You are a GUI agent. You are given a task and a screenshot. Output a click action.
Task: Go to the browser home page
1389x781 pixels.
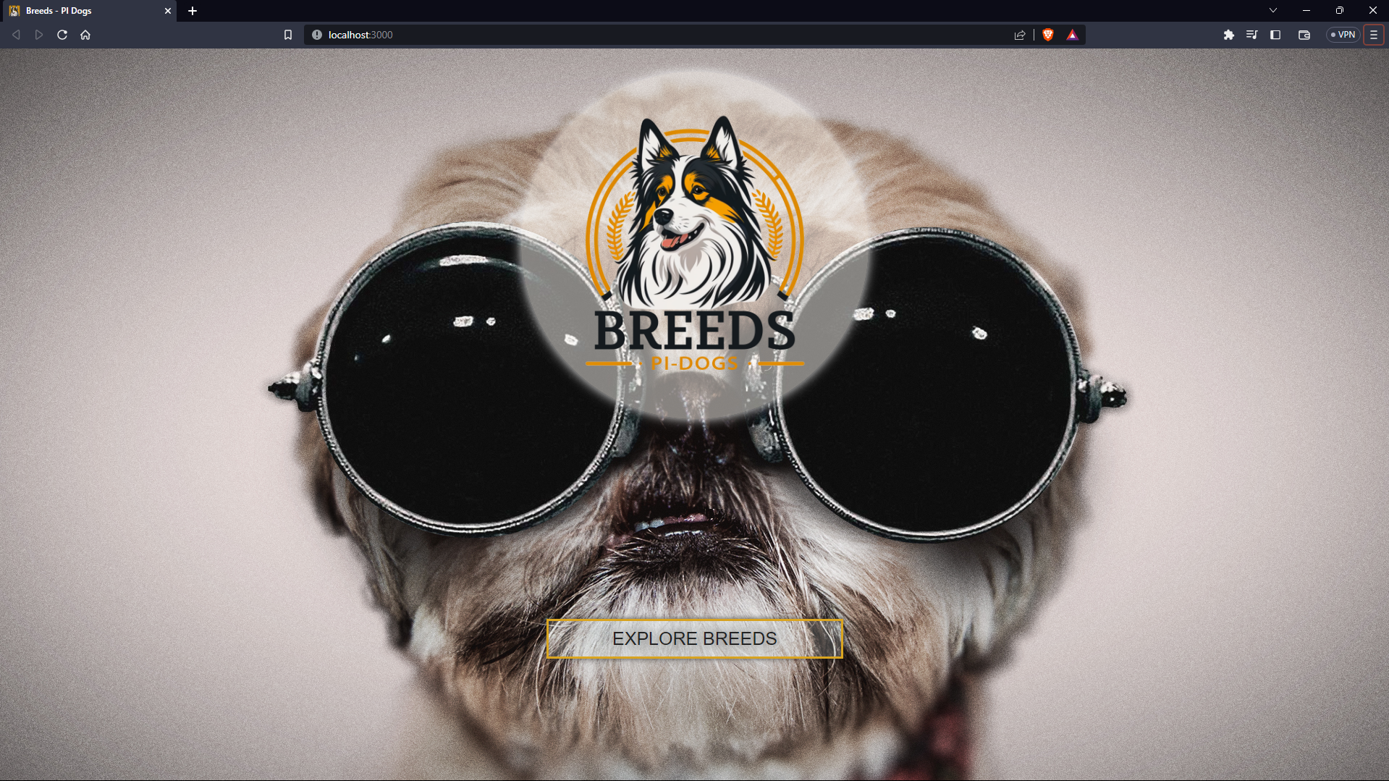[x=85, y=34]
